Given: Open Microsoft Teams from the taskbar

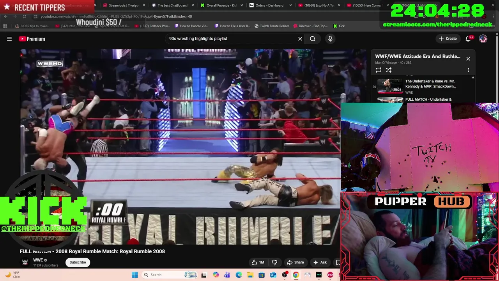Looking at the screenshot, I should [x=227, y=275].
